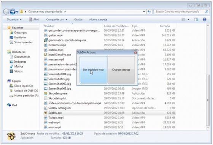Viewport: 213px width, 145px height.
Task: Select the file messen.mp4
Action: (x=56, y=60)
